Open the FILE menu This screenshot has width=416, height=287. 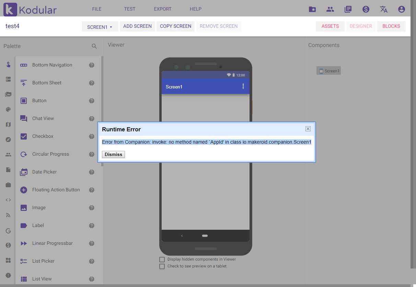97,9
